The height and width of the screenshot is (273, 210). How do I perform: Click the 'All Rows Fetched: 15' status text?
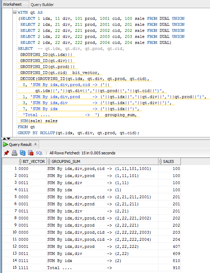(x=82, y=153)
